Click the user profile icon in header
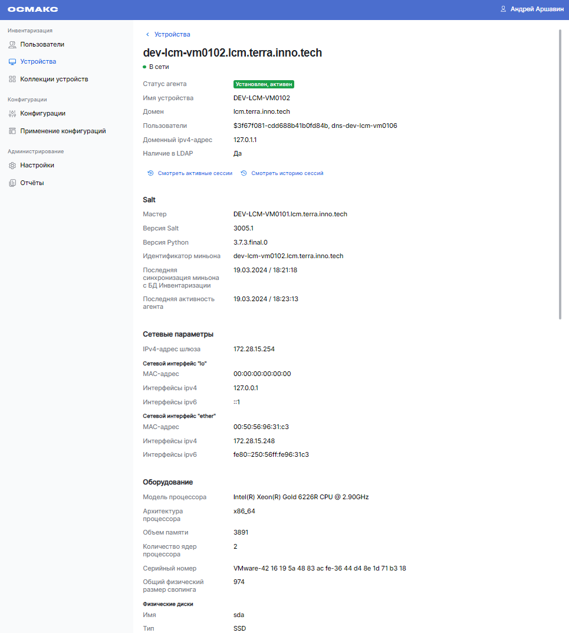This screenshot has height=633, width=569. (x=503, y=9)
